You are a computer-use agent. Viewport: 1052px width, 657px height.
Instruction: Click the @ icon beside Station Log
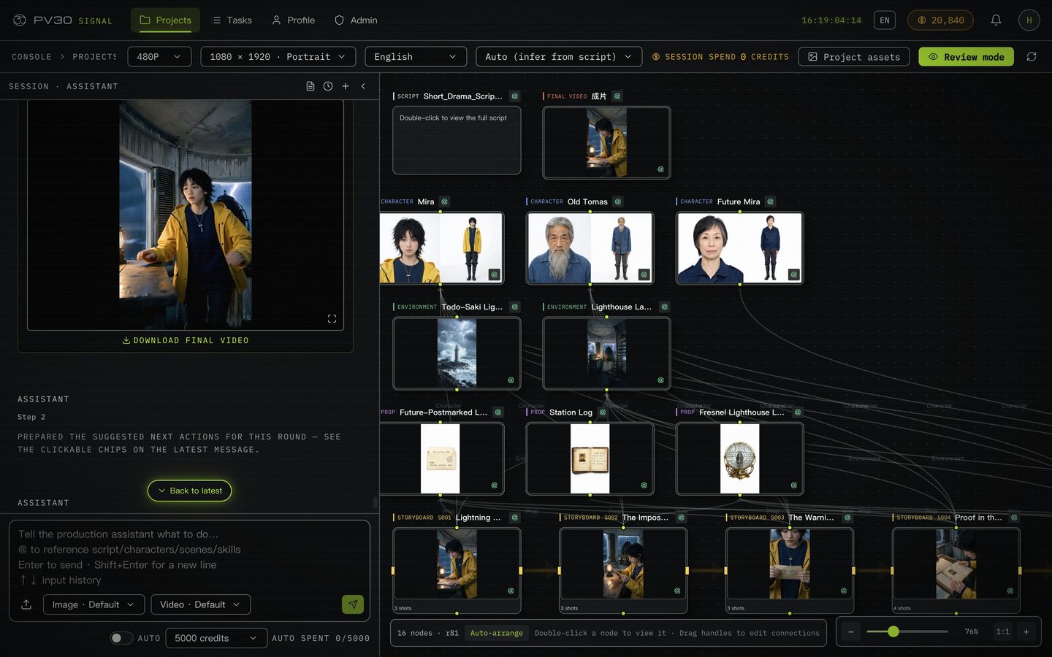pyautogui.click(x=603, y=412)
